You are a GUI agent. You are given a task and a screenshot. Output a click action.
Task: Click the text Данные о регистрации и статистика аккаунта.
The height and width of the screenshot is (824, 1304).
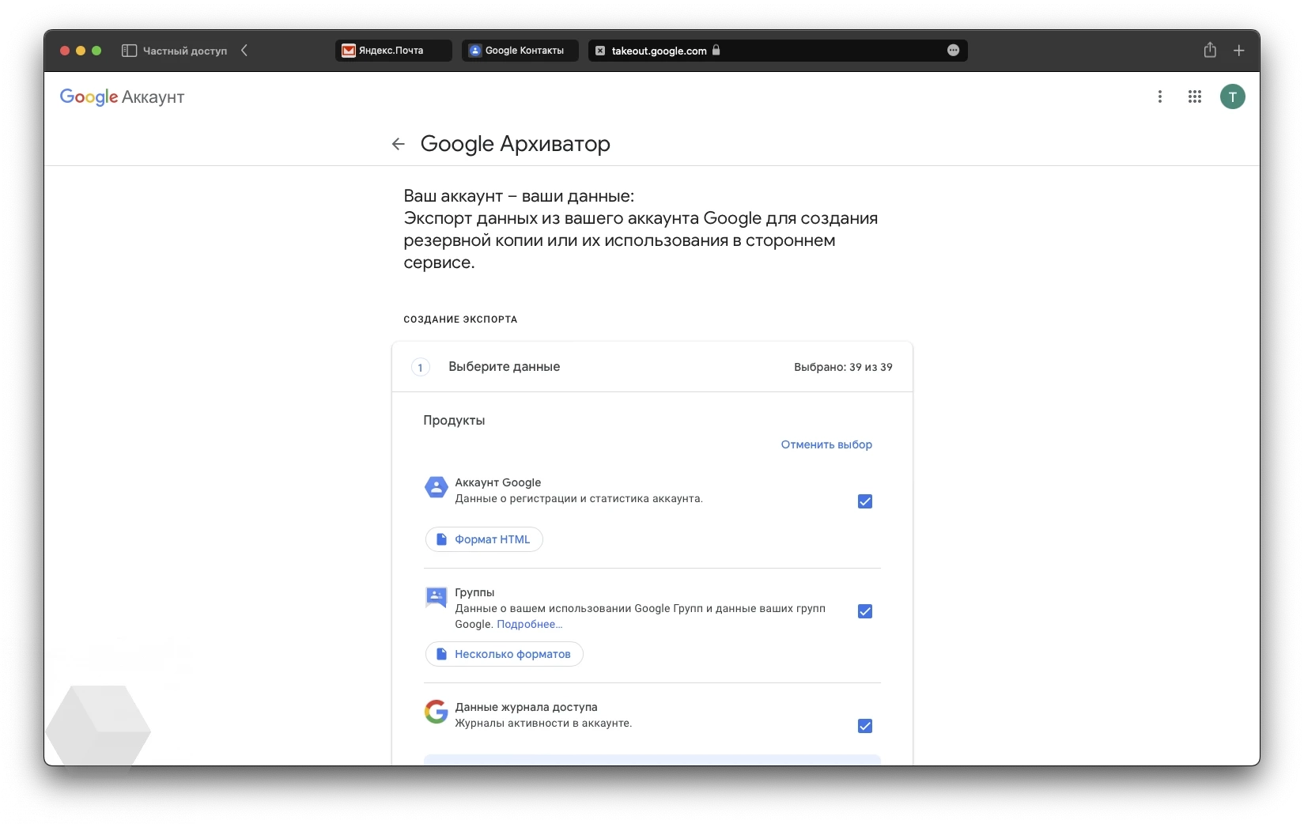click(579, 498)
